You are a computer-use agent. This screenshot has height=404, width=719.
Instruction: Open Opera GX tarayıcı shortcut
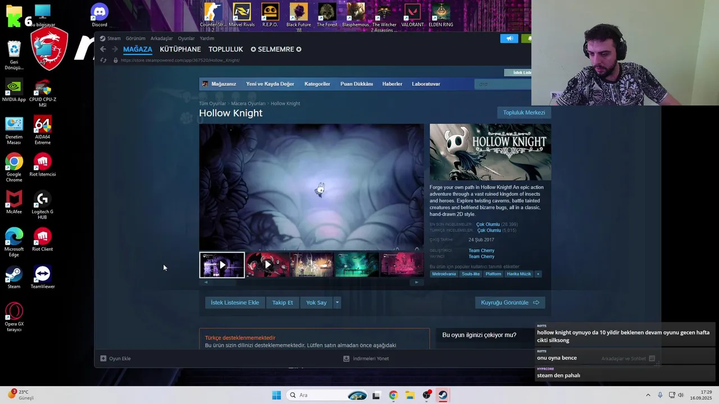click(x=14, y=317)
